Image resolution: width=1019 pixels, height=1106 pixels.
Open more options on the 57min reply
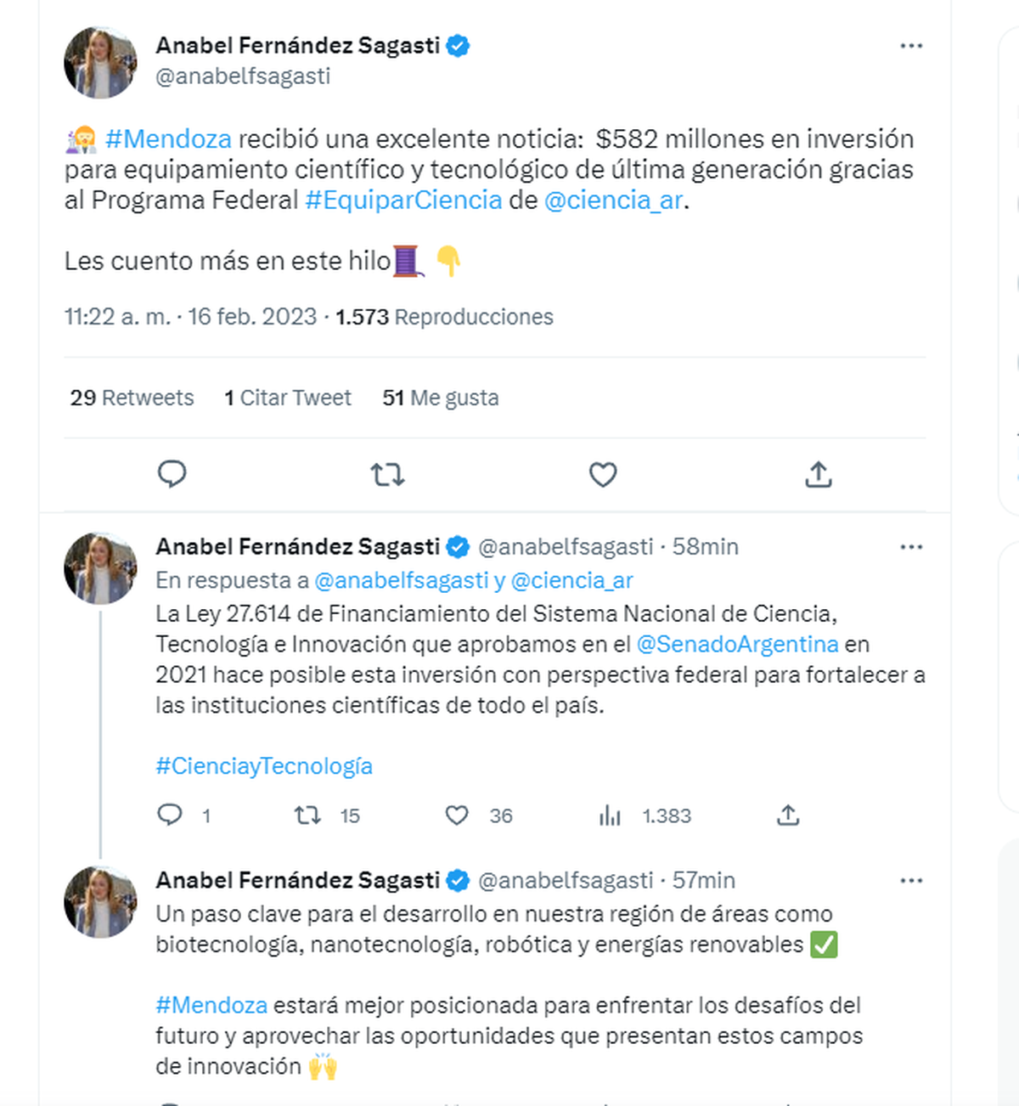(911, 881)
